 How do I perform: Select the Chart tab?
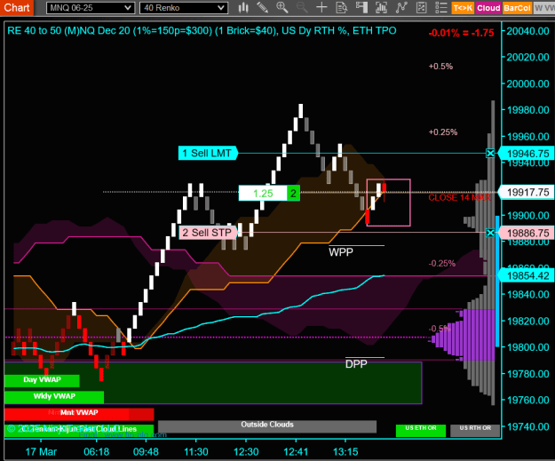[x=17, y=7]
